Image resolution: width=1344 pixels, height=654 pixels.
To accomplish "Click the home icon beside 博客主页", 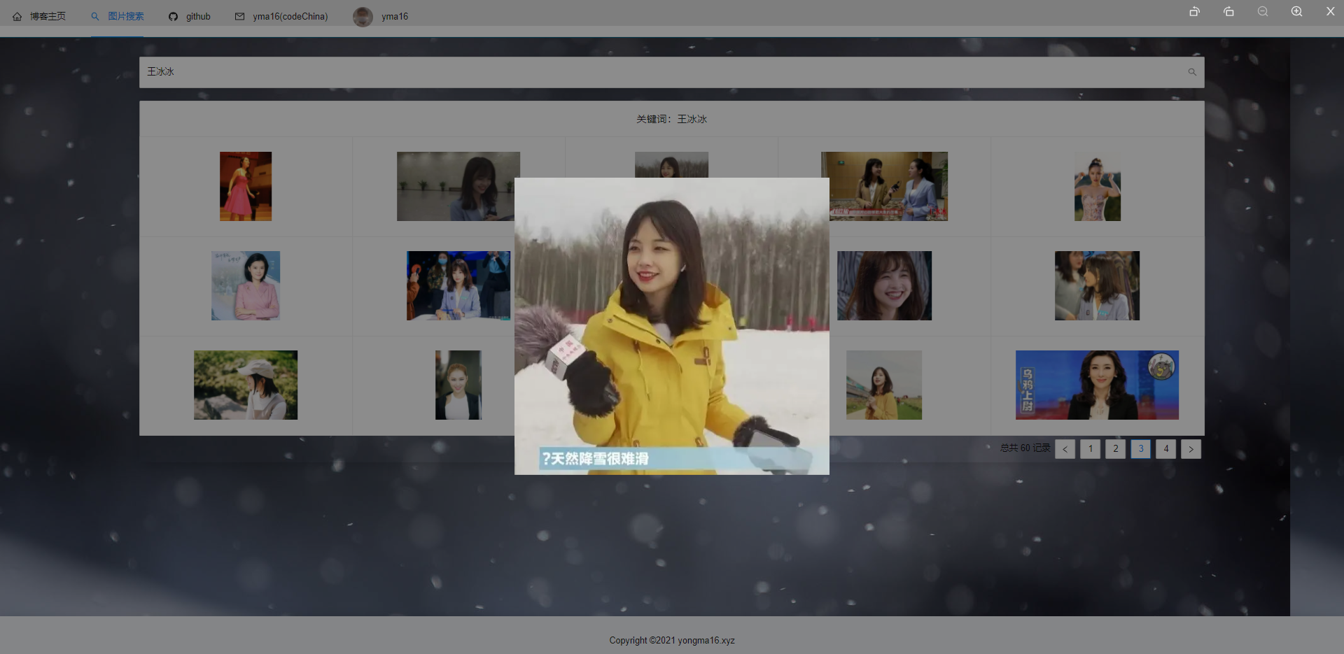I will click(x=17, y=16).
